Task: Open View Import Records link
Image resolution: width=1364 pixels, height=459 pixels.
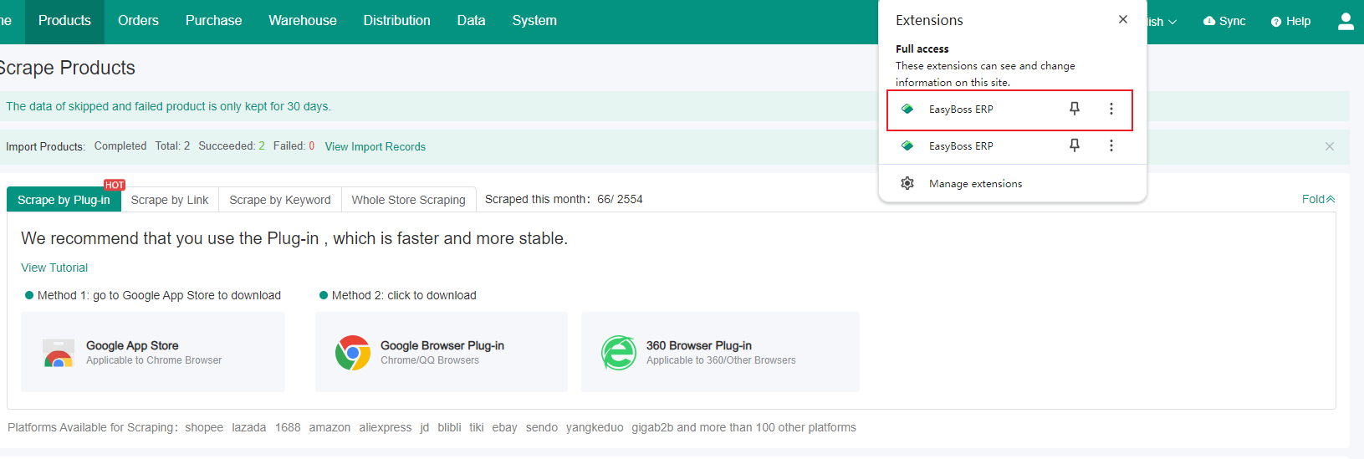Action: coord(375,146)
